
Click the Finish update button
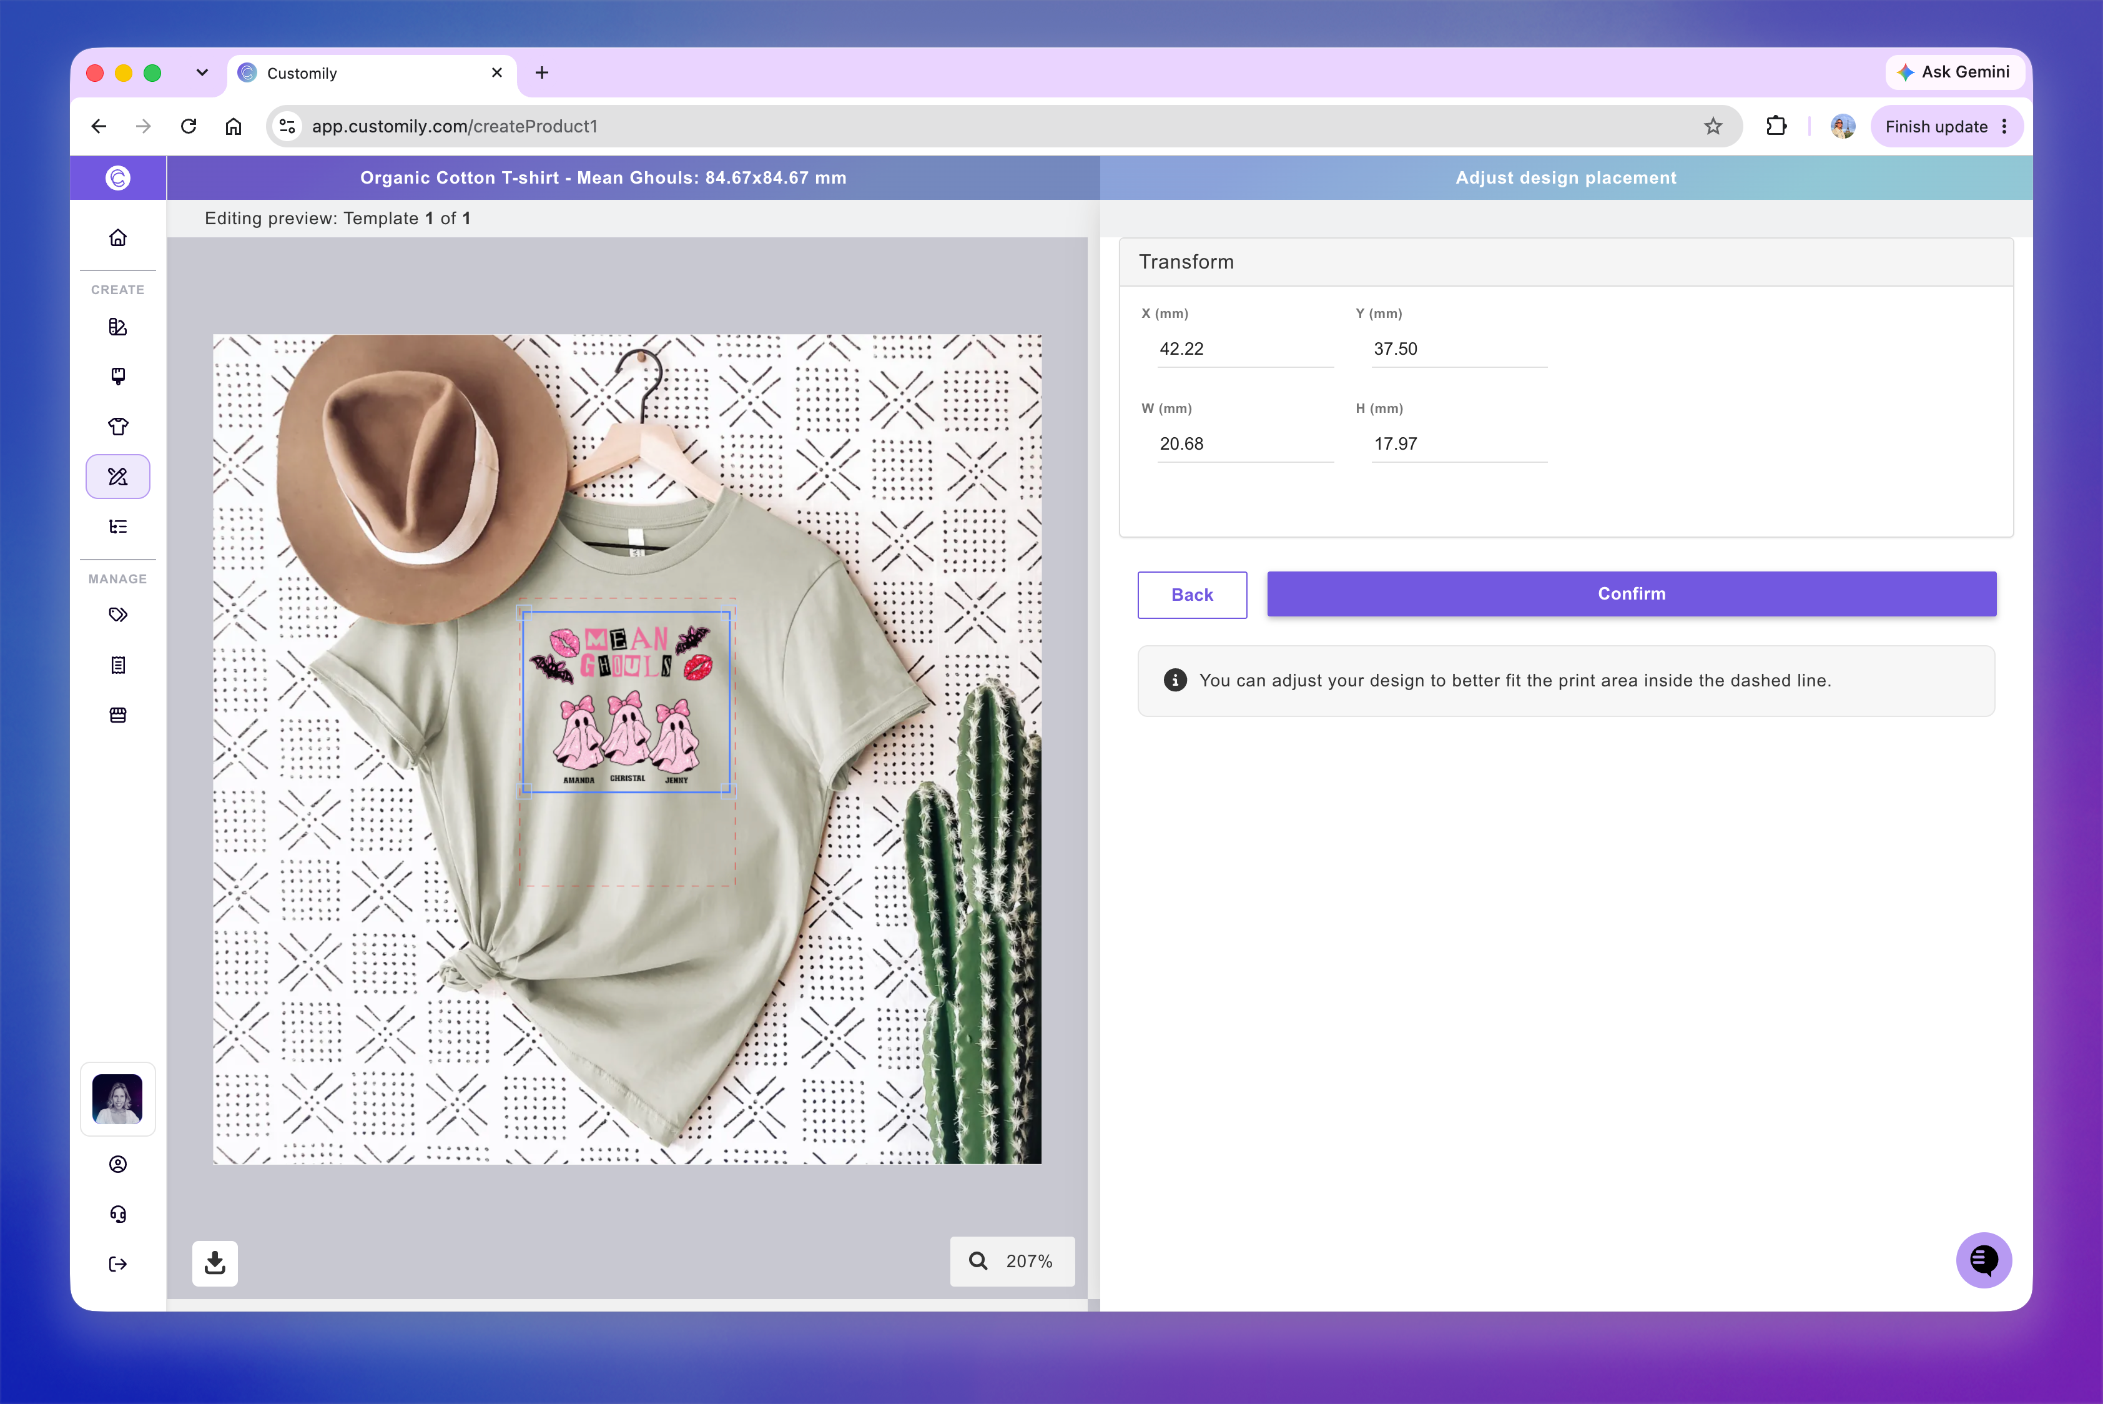click(1936, 126)
